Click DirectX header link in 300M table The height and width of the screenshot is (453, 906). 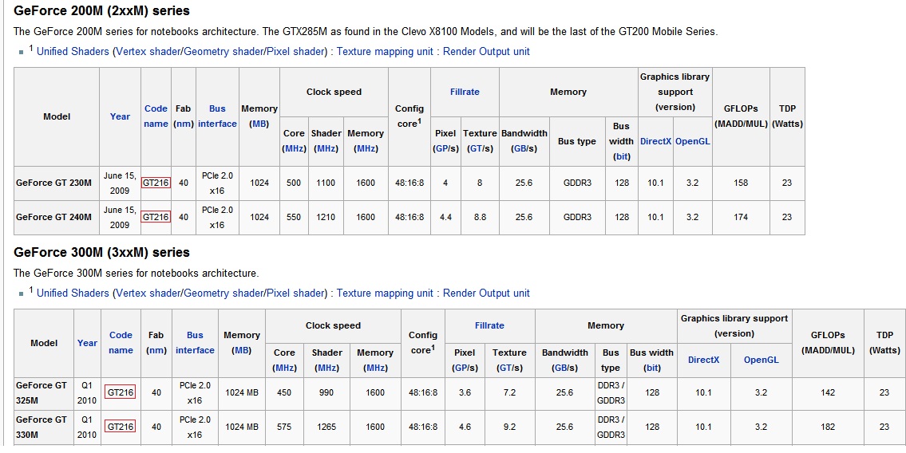click(x=703, y=360)
